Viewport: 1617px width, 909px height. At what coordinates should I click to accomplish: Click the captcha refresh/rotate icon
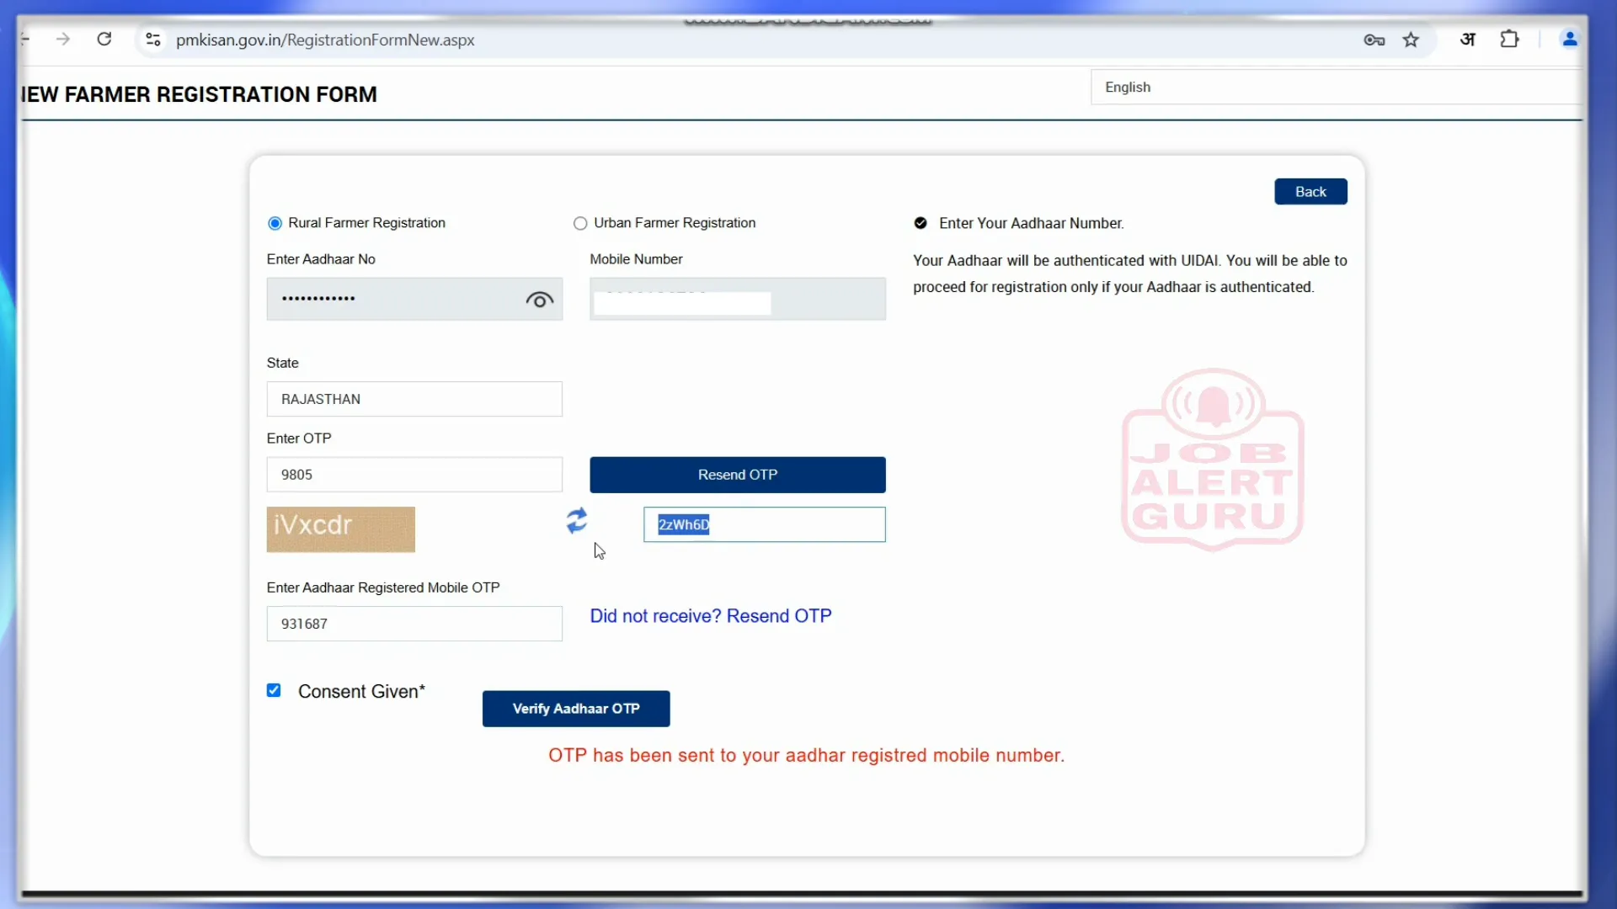pos(578,522)
